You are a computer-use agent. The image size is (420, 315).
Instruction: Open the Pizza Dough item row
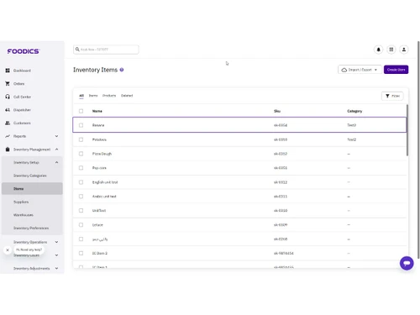[x=239, y=154]
